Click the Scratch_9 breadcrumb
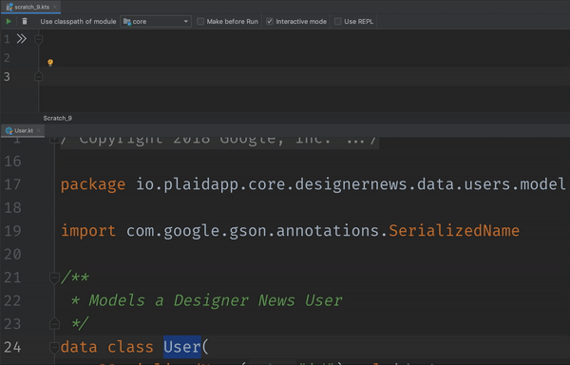 57,118
